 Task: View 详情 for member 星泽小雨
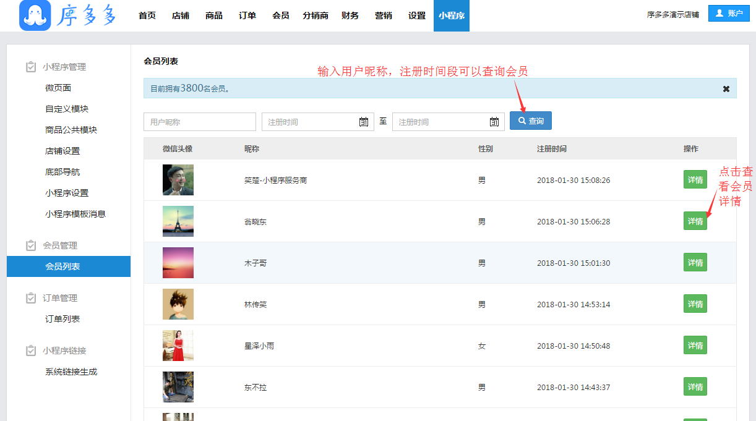pyautogui.click(x=695, y=346)
